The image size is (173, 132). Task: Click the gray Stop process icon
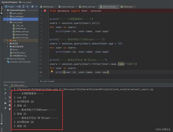(x=5, y=98)
